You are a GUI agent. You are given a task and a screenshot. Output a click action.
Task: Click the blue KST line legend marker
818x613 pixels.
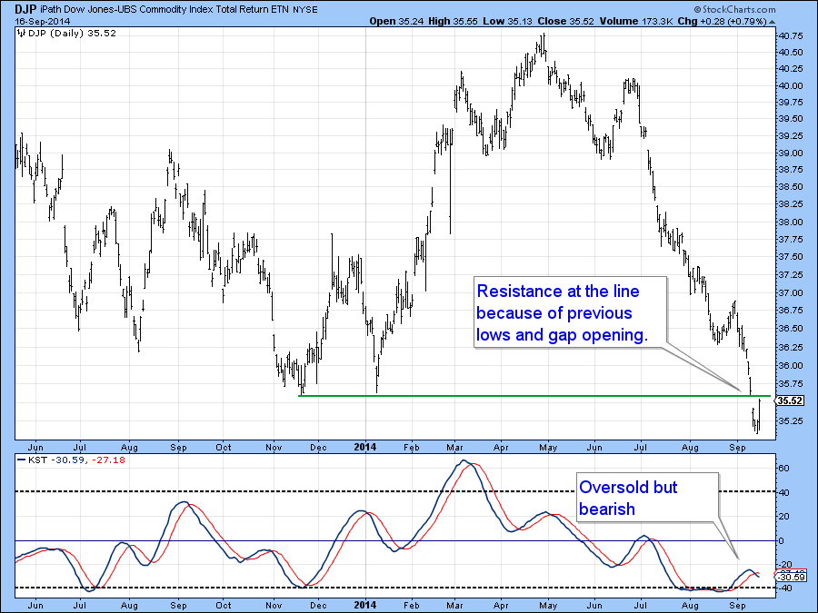(x=22, y=460)
